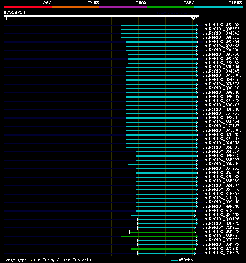Click the 362 end-position label
The height and width of the screenshot is (263, 246).
tap(194, 19)
